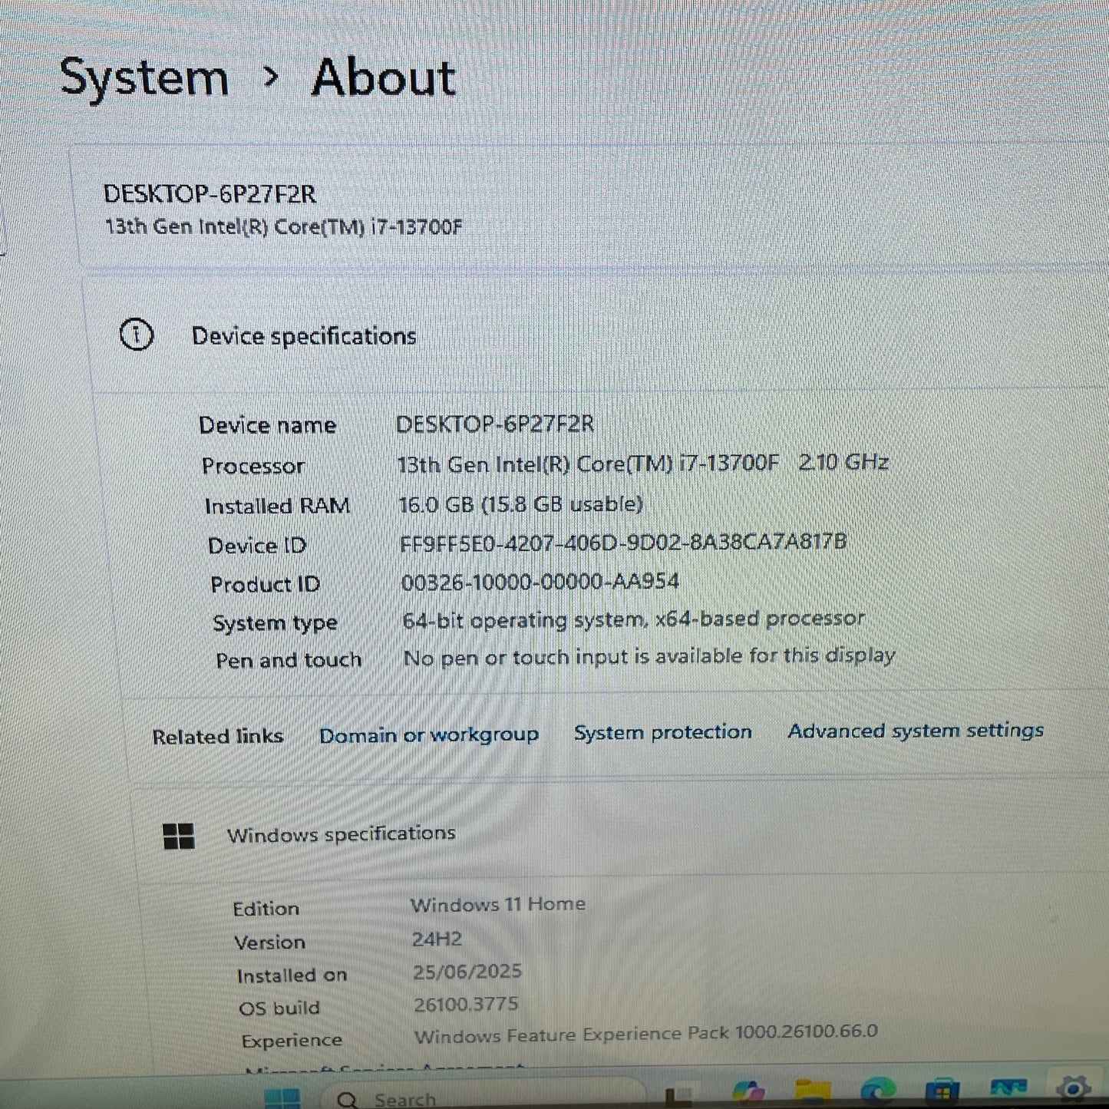The image size is (1109, 1109).
Task: Click the Edition label
Action: (266, 909)
